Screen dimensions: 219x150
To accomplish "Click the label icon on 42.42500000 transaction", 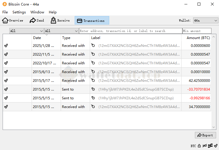I will pyautogui.click(x=93, y=81).
